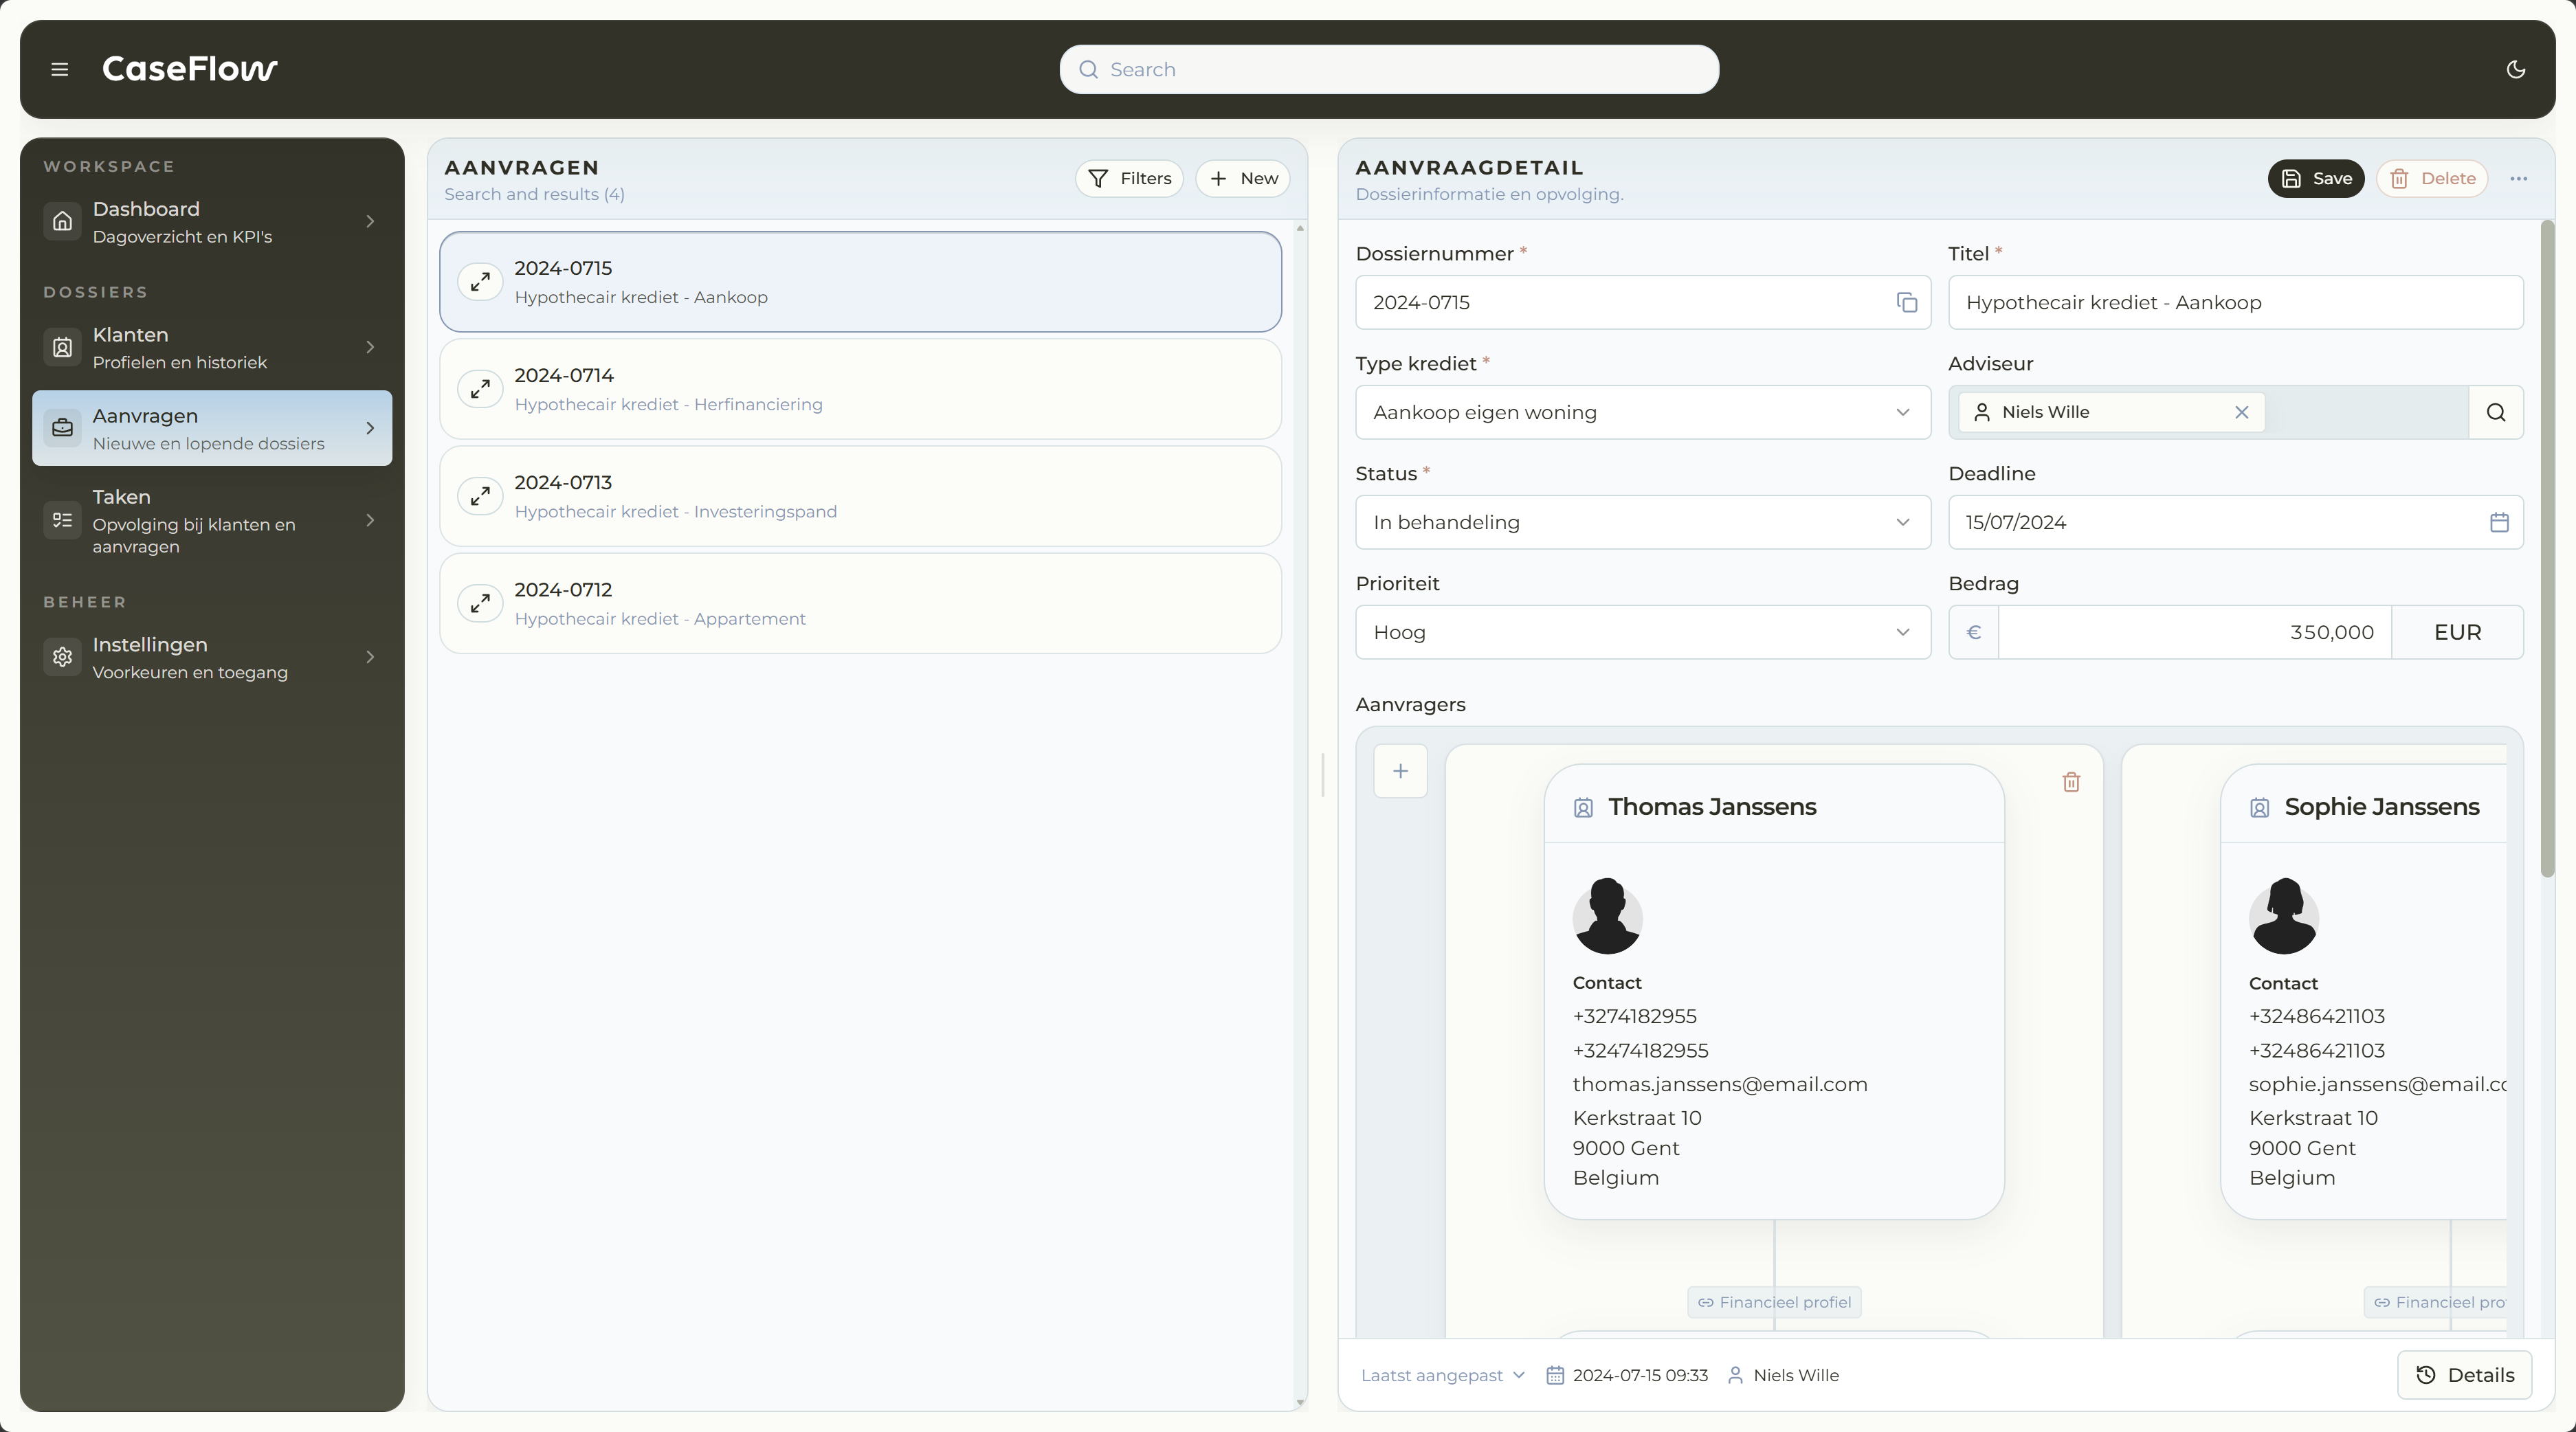Image resolution: width=2576 pixels, height=1432 pixels.
Task: Expand icon for dossier 2024-0713
Action: click(480, 496)
